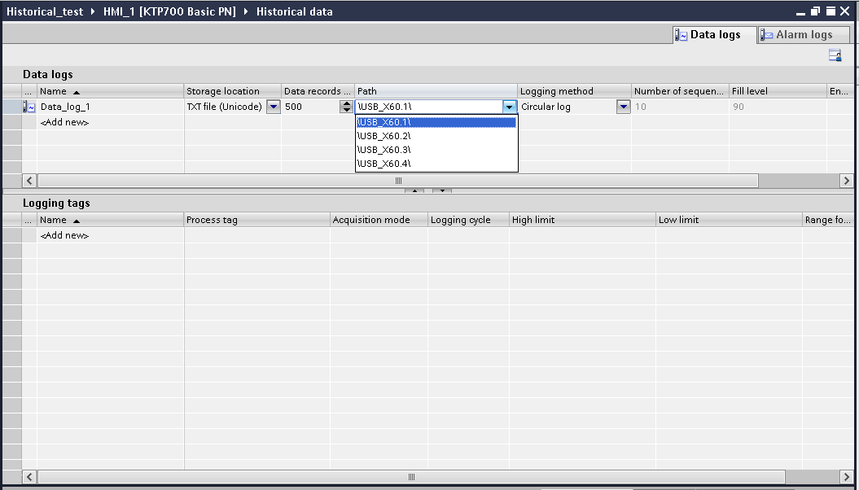The height and width of the screenshot is (490, 859).
Task: Adjust Data records stepper arrows
Action: pos(346,107)
